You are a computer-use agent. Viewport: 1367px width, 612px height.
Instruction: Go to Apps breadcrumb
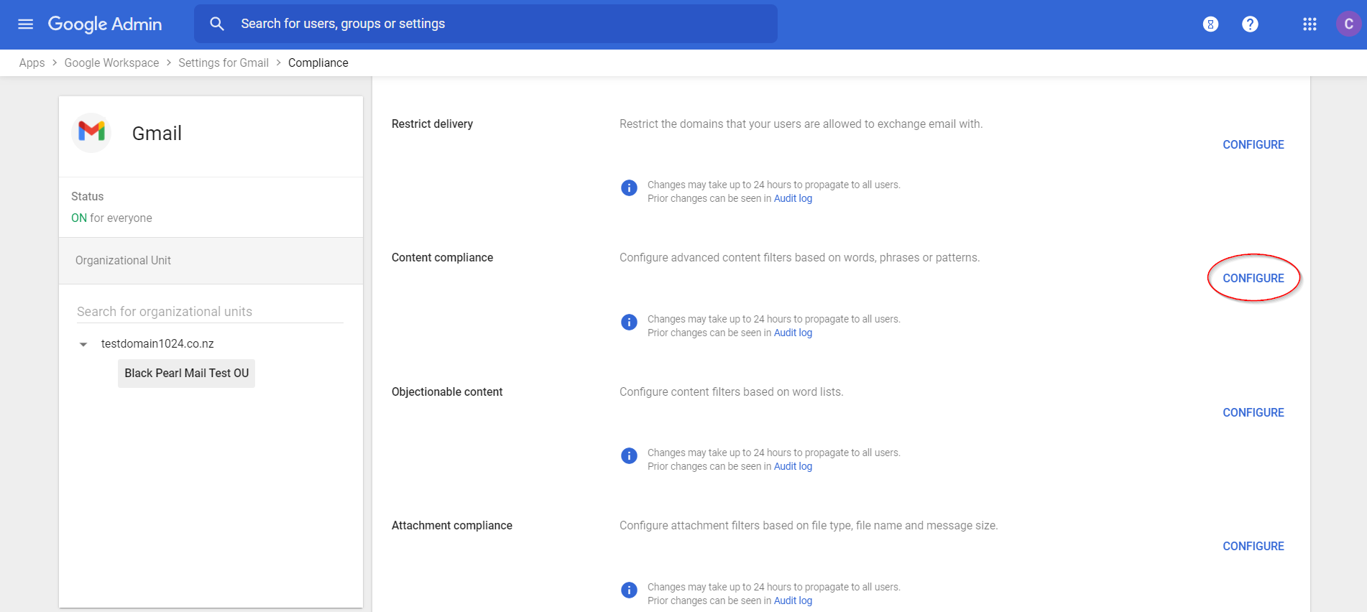32,62
